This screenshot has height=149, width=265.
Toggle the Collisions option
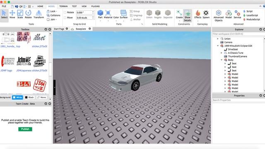pos(53,15)
